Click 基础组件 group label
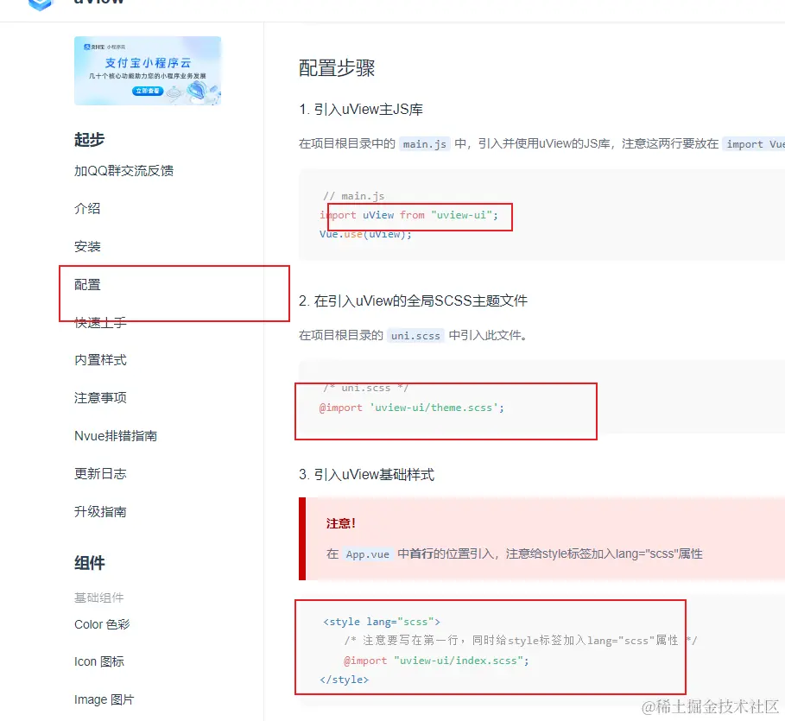The image size is (785, 721). click(98, 598)
